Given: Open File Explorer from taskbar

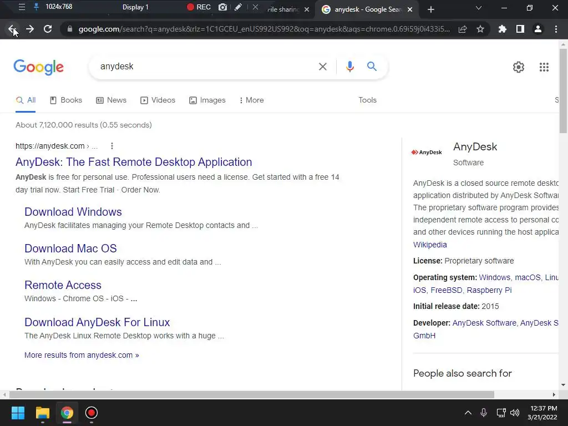Looking at the screenshot, I should point(42,413).
